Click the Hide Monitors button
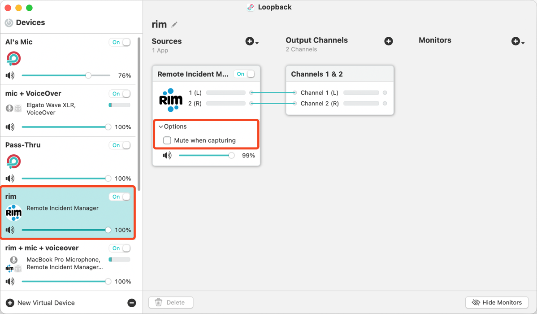This screenshot has height=314, width=537. 497,302
